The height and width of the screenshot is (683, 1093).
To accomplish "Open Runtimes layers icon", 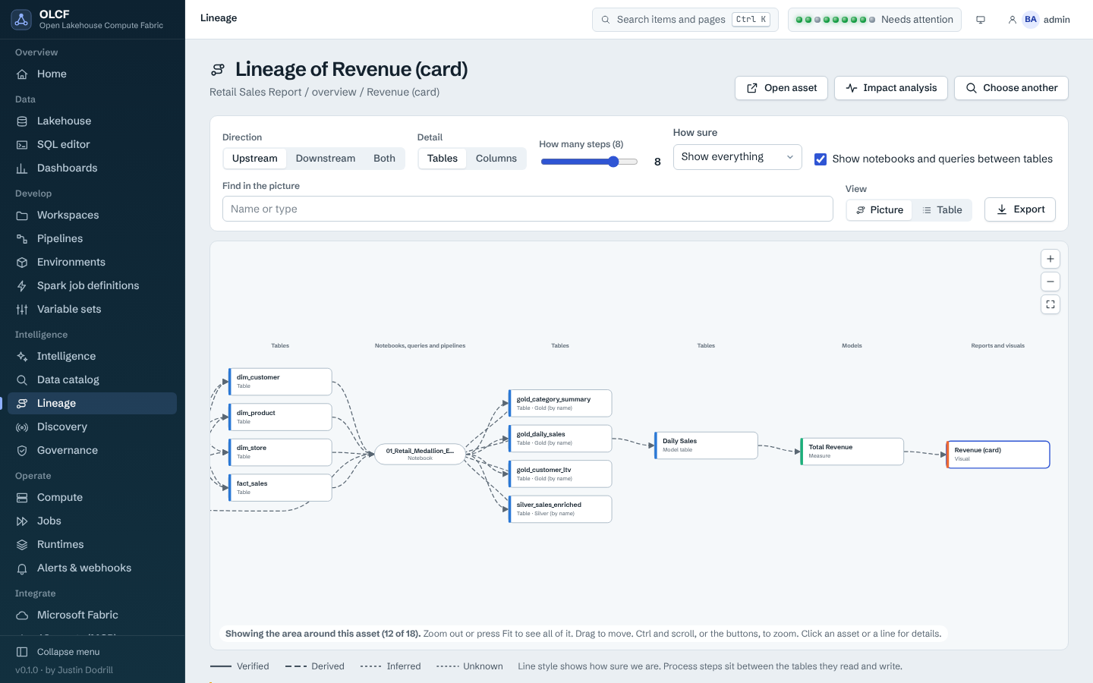I will click(22, 544).
